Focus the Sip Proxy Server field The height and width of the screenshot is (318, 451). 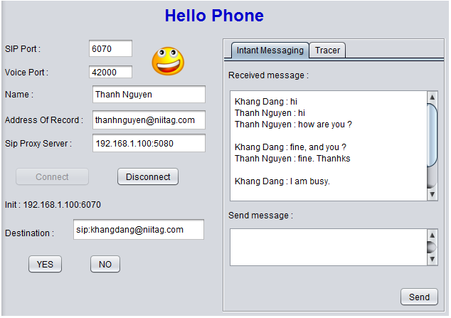149,143
